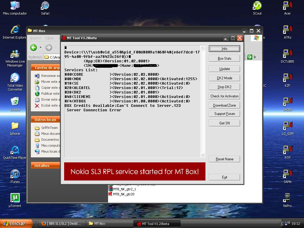Image resolution: width=304 pixels, height=228 pixels.
Task: Collapse Tarefas de arquivo panel header
Action: click(45, 68)
